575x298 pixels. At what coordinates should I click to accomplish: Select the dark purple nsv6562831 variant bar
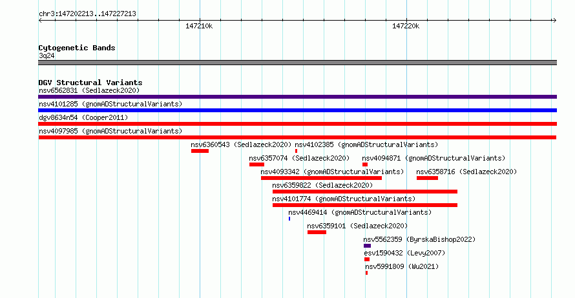tap(297, 97)
